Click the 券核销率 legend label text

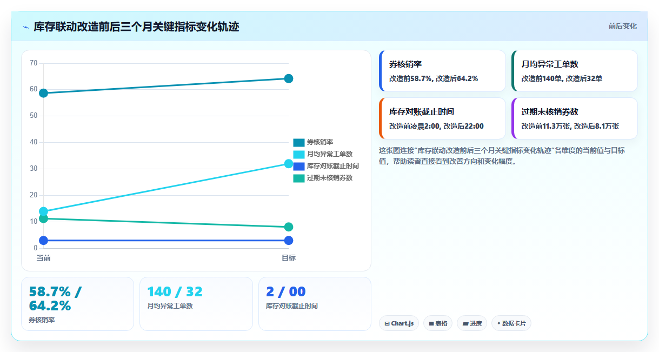click(x=320, y=142)
